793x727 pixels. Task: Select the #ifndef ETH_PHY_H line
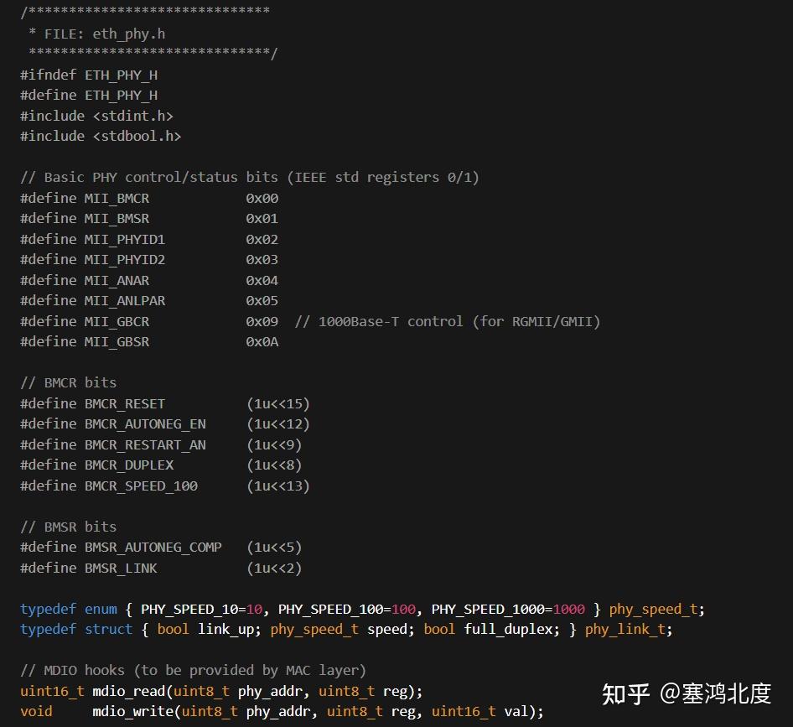click(x=88, y=74)
